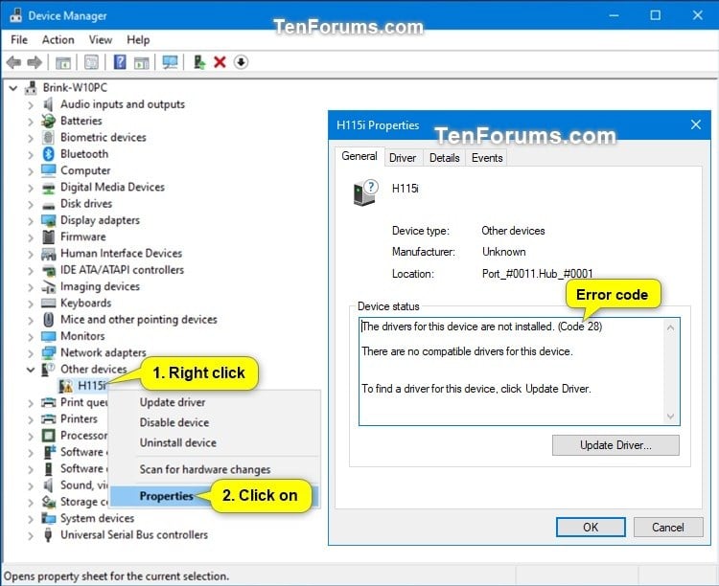Click the Imaging devices camera icon
Viewport: 719px width, 586px height.
click(48, 286)
